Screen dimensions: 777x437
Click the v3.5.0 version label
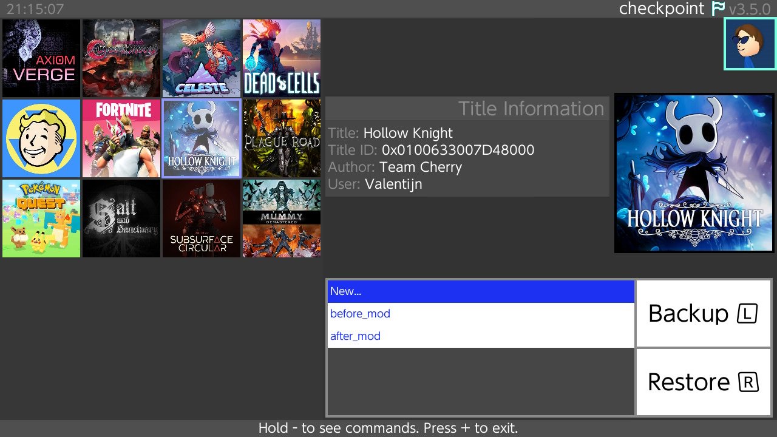[750, 9]
